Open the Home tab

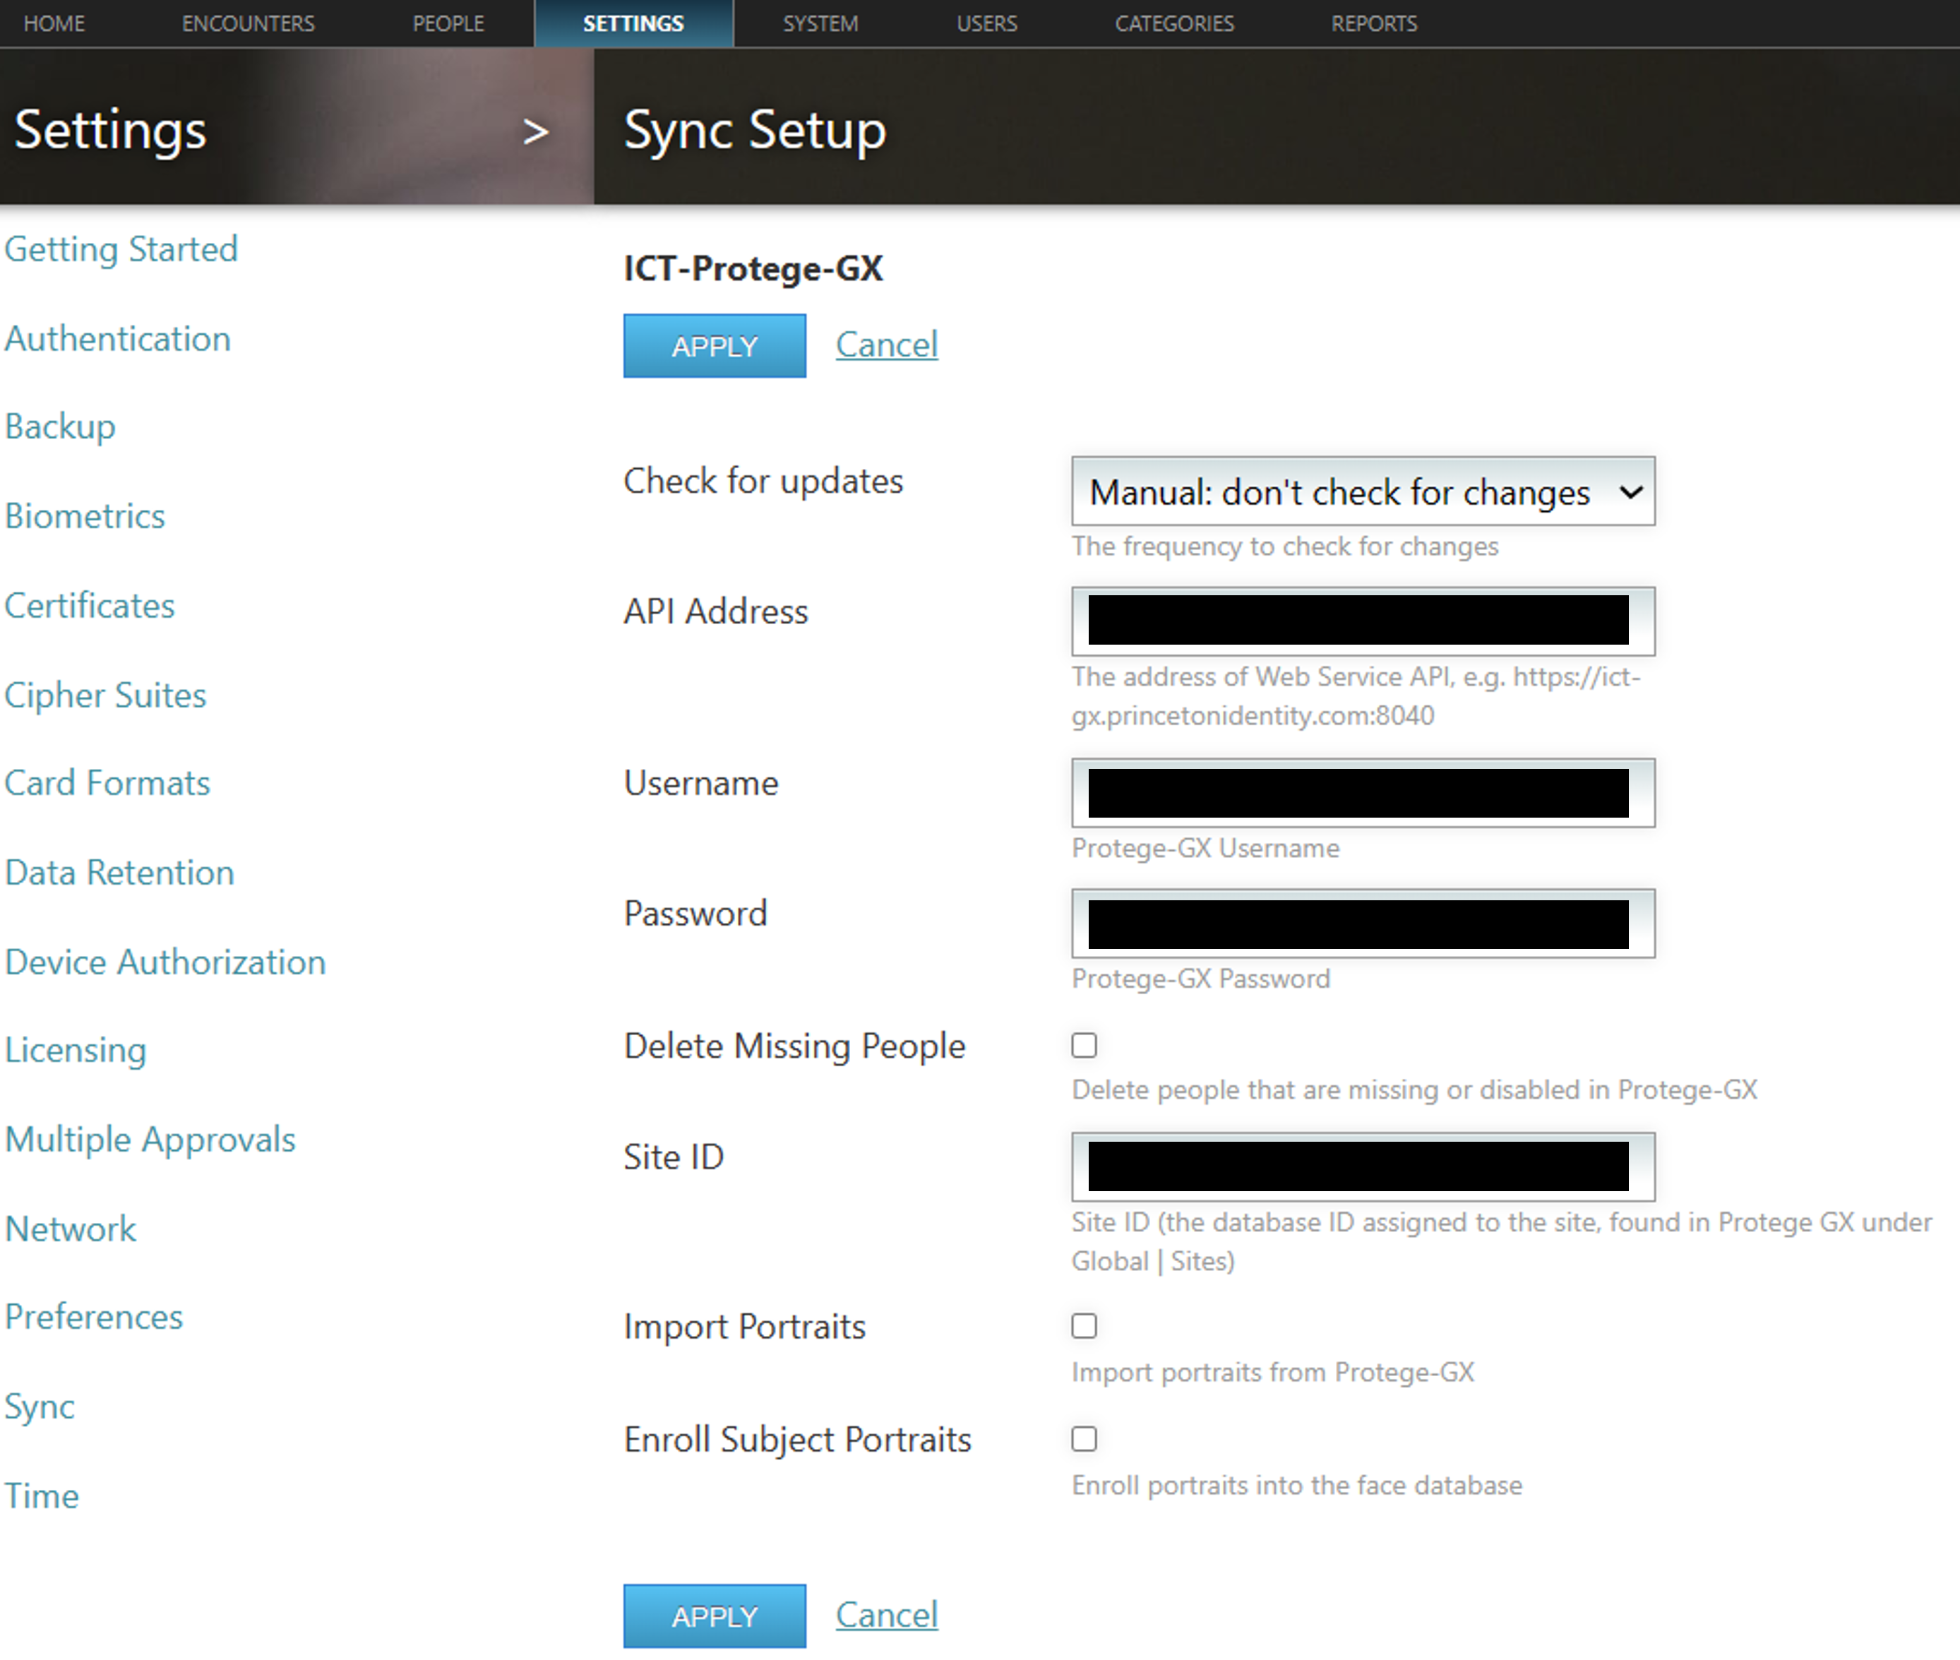(54, 23)
